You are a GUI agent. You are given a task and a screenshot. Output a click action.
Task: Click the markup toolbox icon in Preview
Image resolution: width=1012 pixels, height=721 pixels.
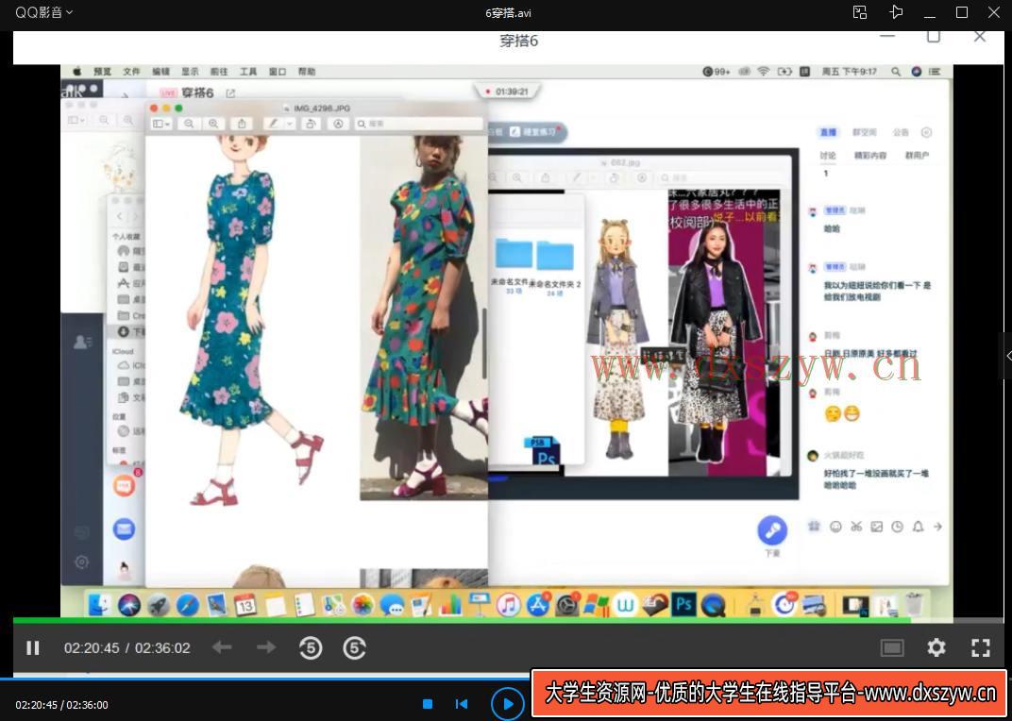point(338,124)
